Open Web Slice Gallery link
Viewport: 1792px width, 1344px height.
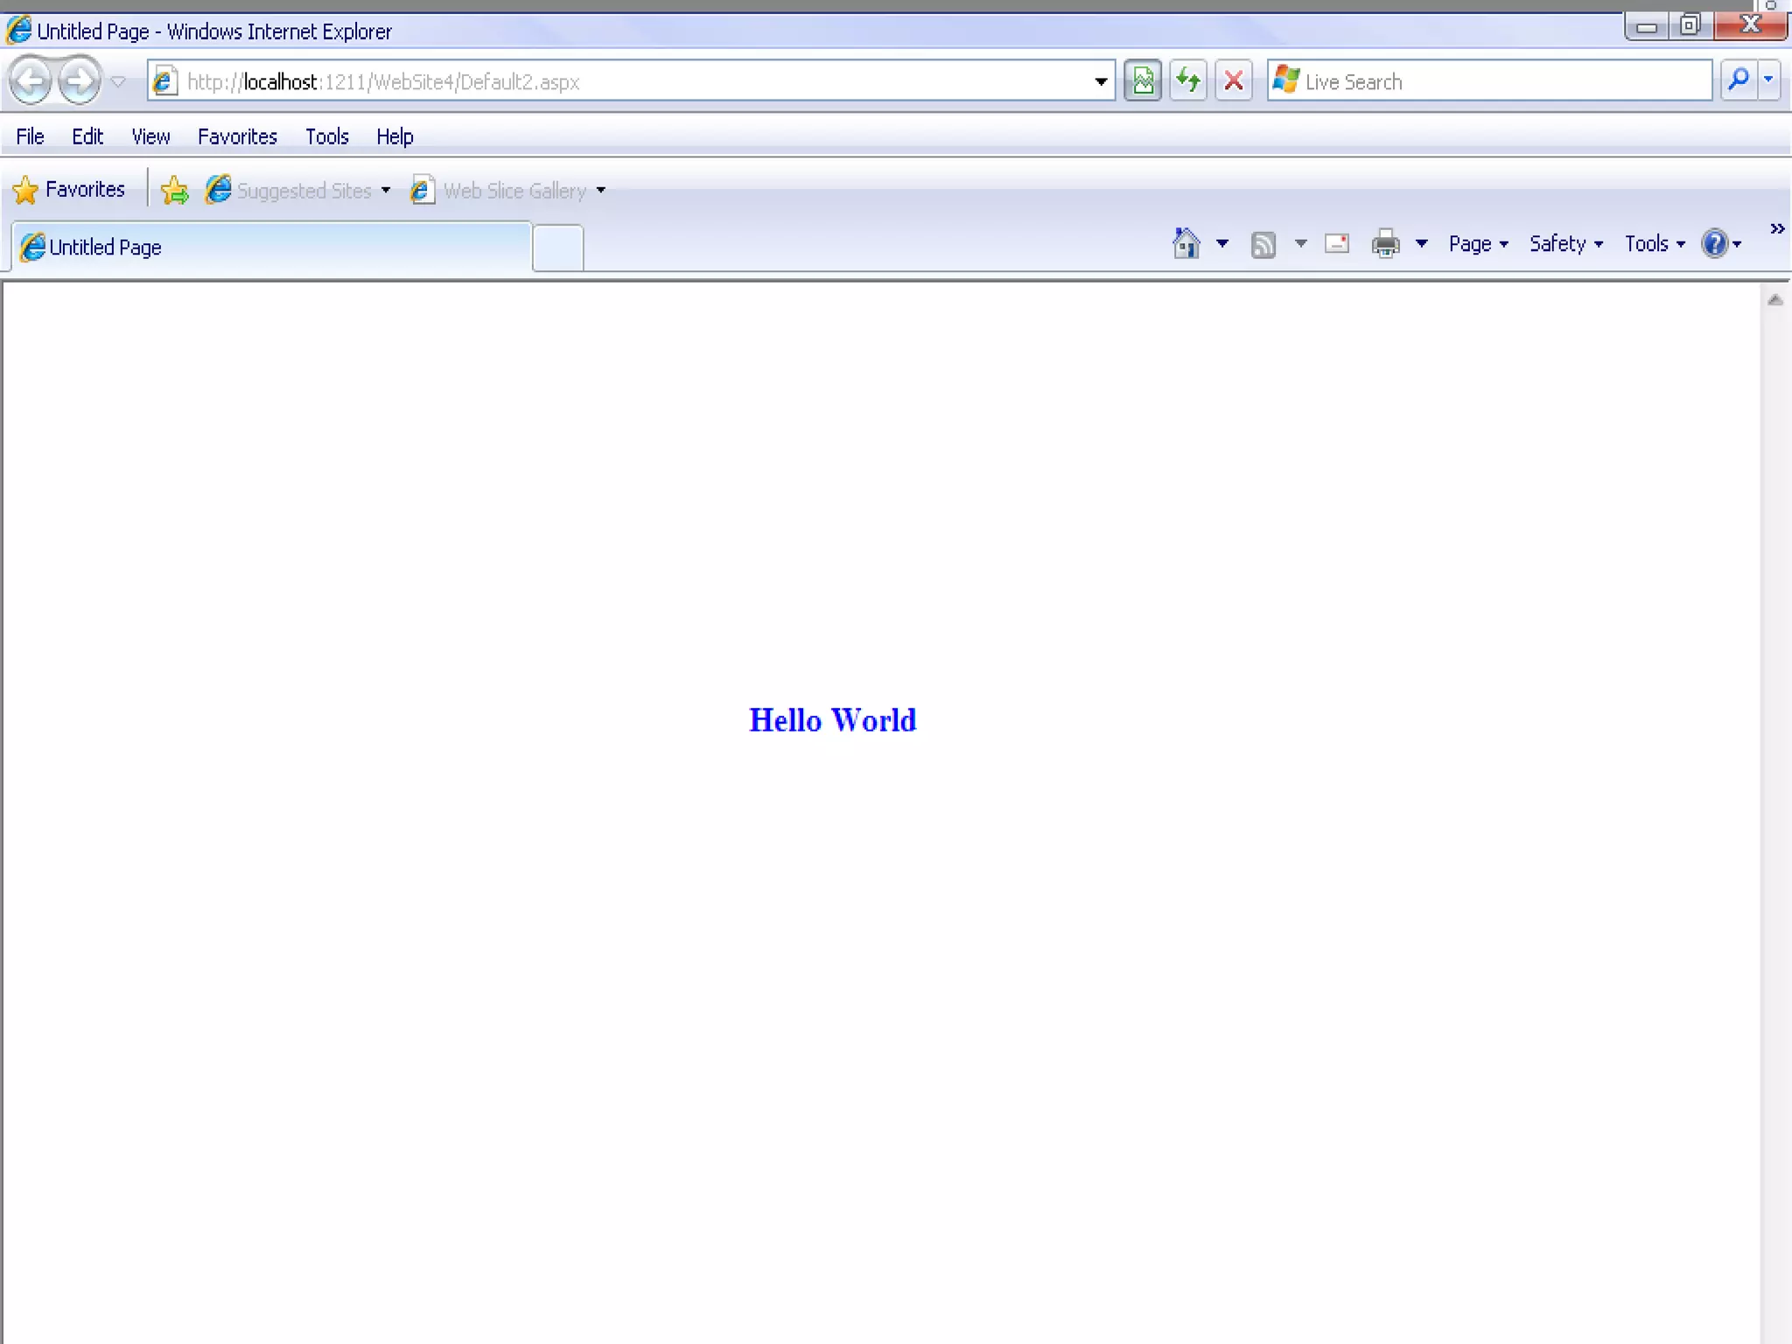pos(514,191)
